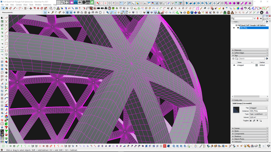Click the zoom extents bracket icon

click(67, 2)
